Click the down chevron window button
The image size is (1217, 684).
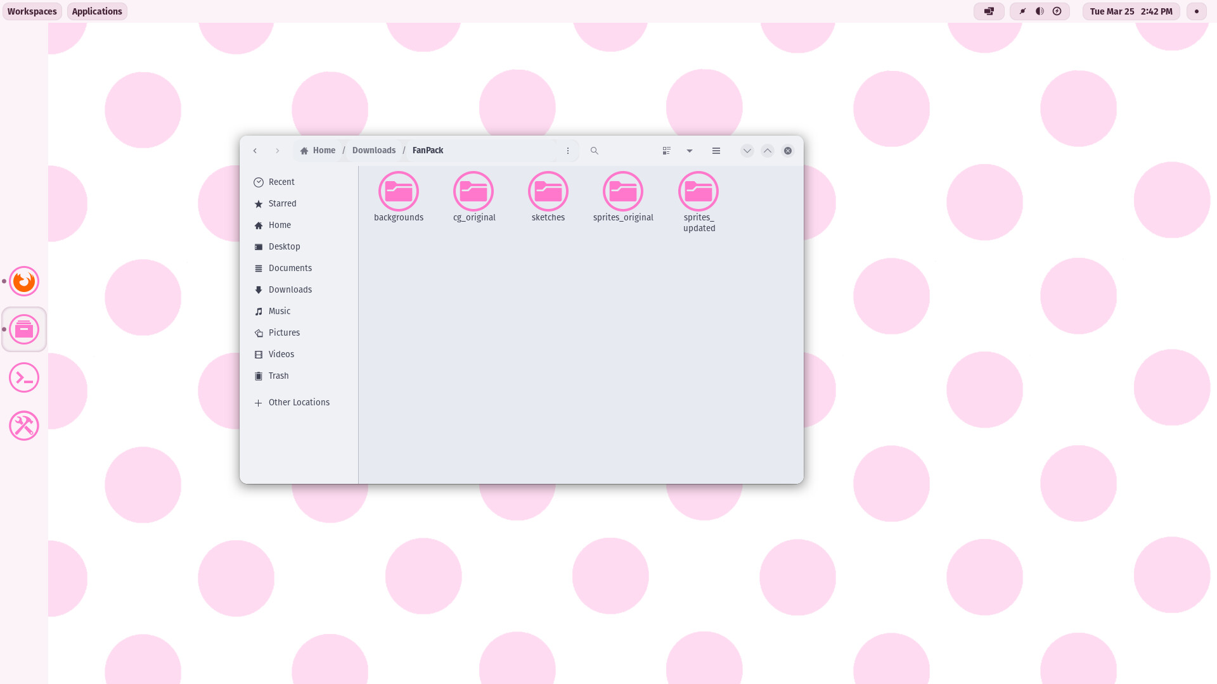[747, 150]
